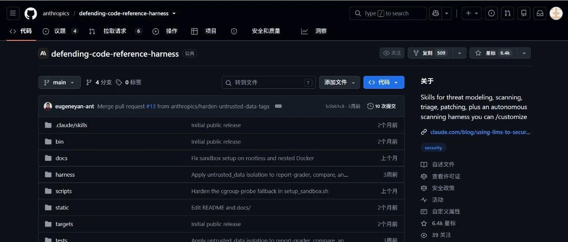The height and width of the screenshot is (242, 568).
Task: Star the repository with 星标 button
Action: pyautogui.click(x=493, y=53)
